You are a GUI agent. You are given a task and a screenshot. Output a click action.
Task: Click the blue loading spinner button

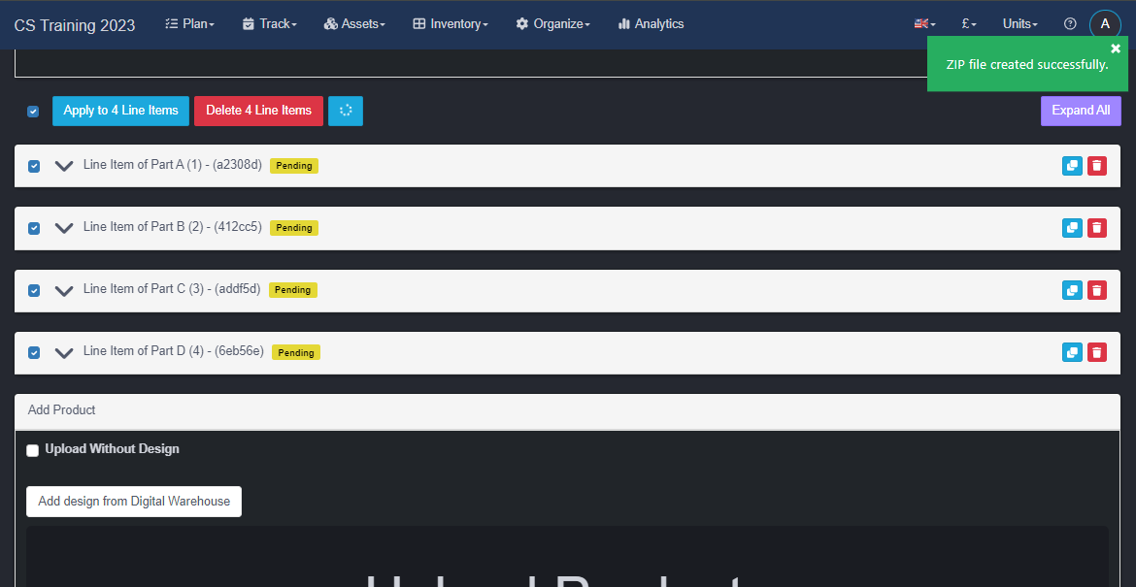(x=346, y=111)
